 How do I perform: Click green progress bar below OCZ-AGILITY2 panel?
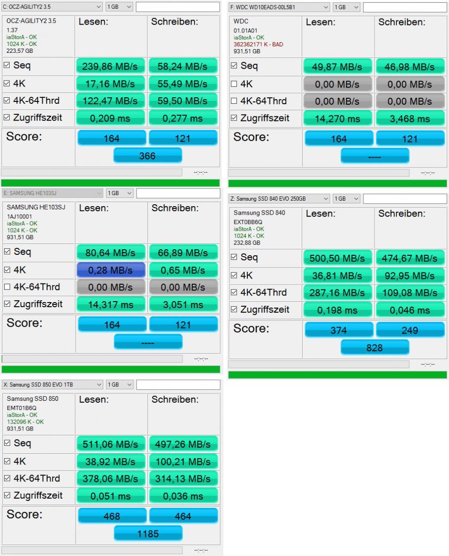coord(110,183)
